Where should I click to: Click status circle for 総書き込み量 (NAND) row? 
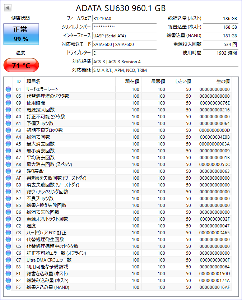click(x=8, y=287)
